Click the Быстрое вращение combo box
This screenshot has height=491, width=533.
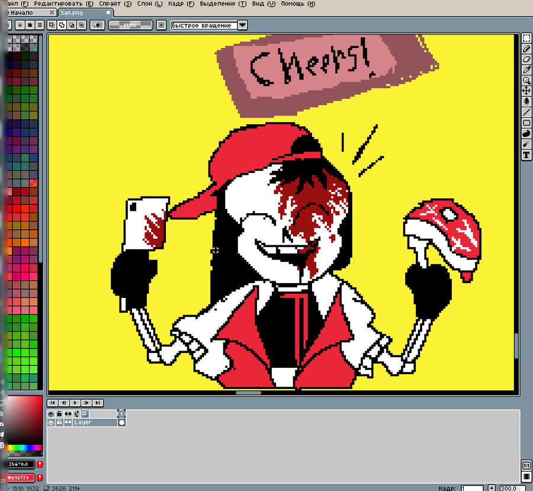pyautogui.click(x=204, y=25)
